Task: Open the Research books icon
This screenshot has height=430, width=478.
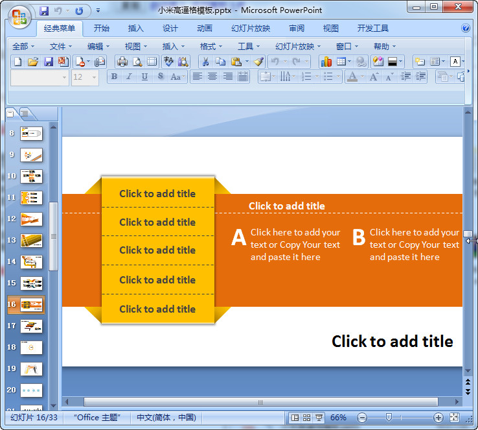Action: pyautogui.click(x=183, y=62)
